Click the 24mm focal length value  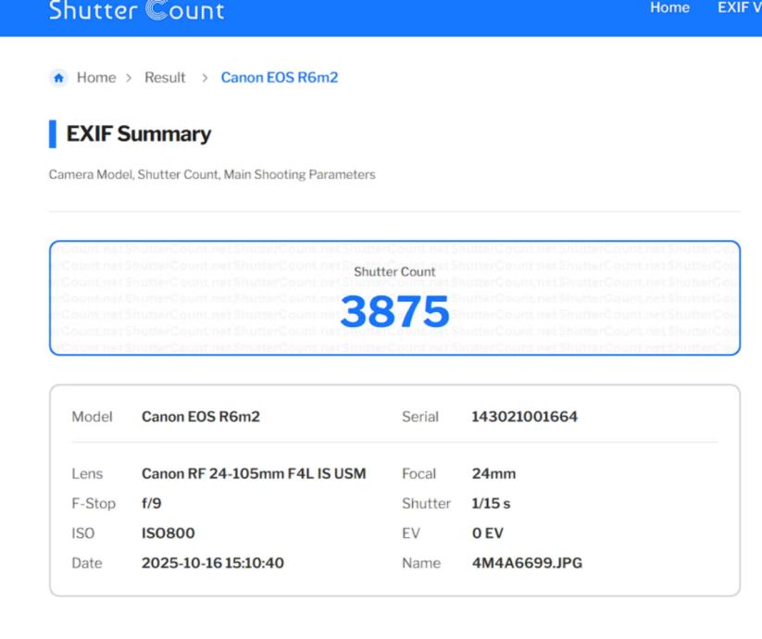(493, 474)
